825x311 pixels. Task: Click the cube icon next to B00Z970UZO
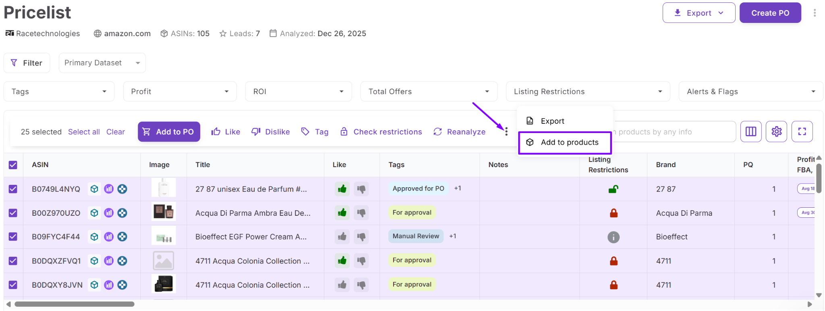(94, 213)
